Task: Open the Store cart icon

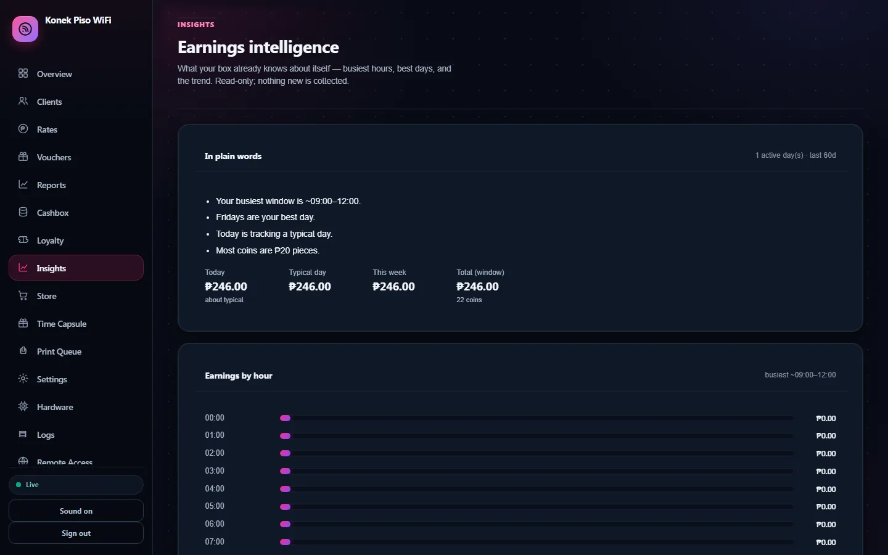Action: pyautogui.click(x=23, y=295)
